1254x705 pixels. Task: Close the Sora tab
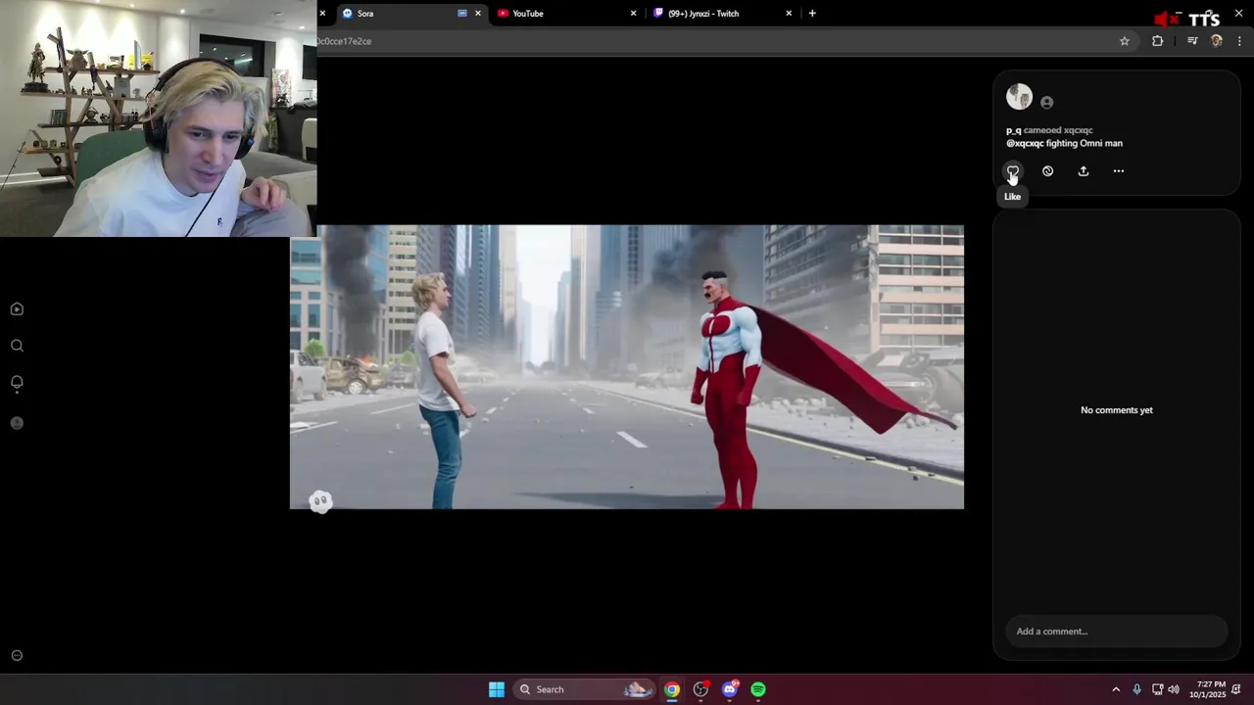[x=478, y=14]
